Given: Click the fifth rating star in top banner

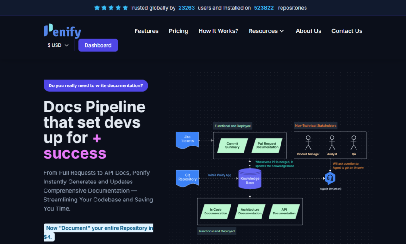Looking at the screenshot, I should click(125, 8).
